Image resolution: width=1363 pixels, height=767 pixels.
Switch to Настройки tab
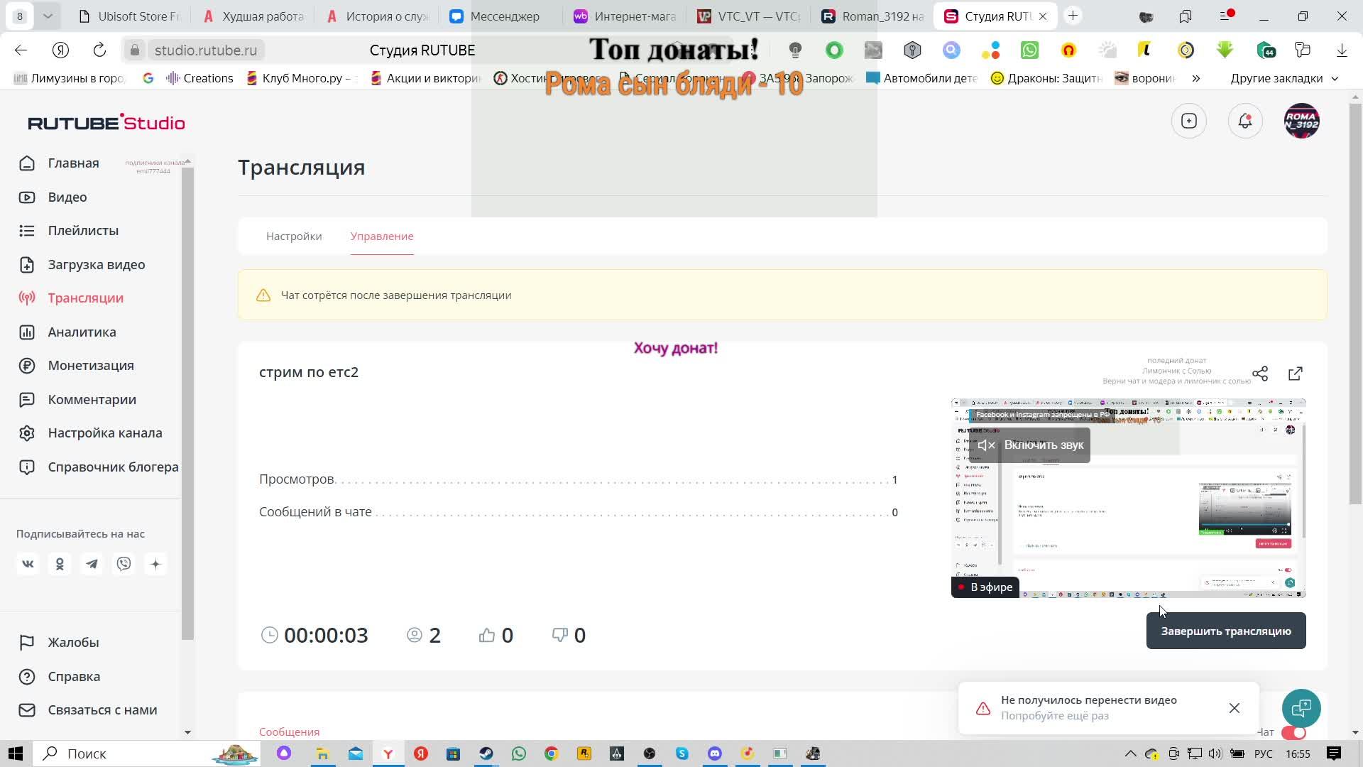tap(294, 236)
